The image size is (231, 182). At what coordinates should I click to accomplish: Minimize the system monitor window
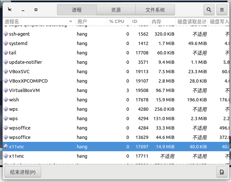click(23, 10)
